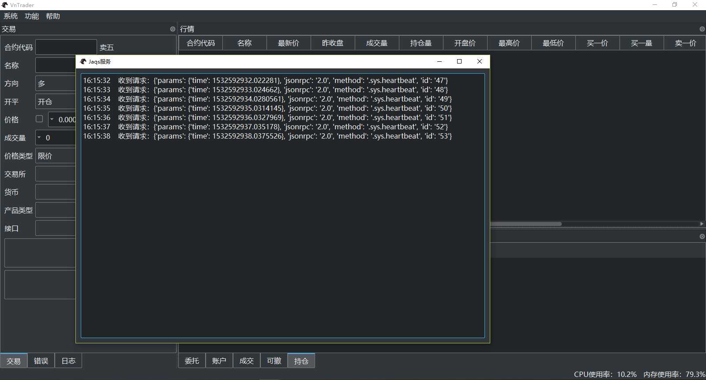Image resolution: width=706 pixels, height=380 pixels.
Task: Click the 买一价 column header
Action: click(x=597, y=43)
